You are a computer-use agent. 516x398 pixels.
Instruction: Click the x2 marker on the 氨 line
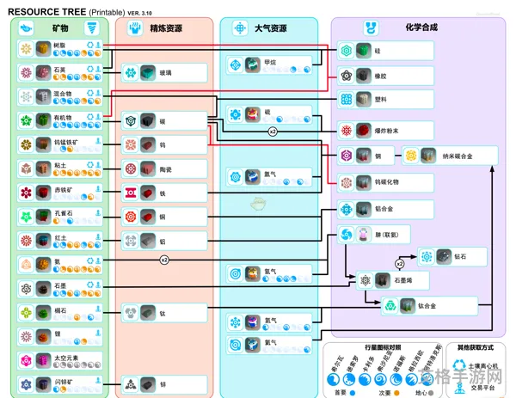(x=164, y=260)
